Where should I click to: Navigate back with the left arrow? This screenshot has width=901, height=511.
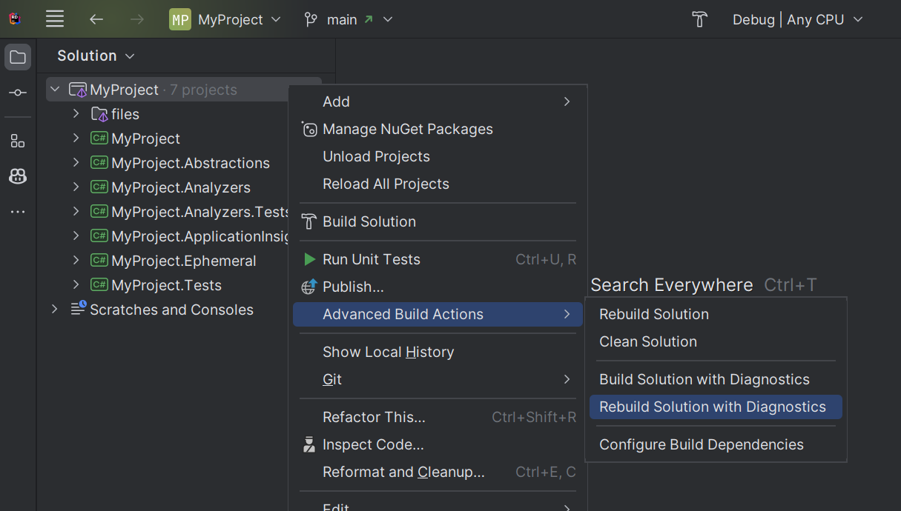click(x=96, y=19)
